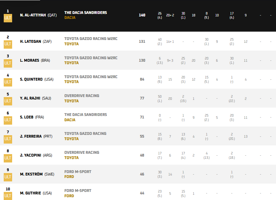Click the ULT badge beside N. Al-Attiyah
Image resolution: width=276 pixels, height=200 pixels.
click(x=8, y=18)
